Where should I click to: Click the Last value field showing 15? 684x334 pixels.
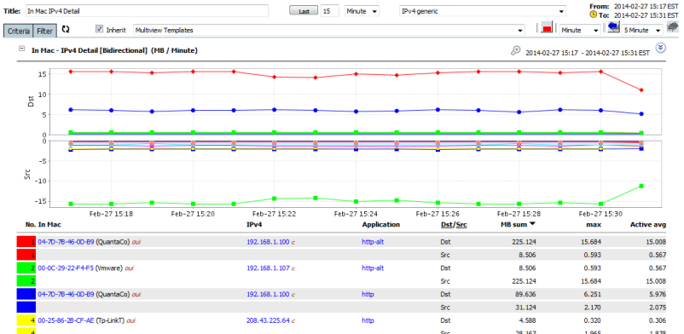[330, 11]
